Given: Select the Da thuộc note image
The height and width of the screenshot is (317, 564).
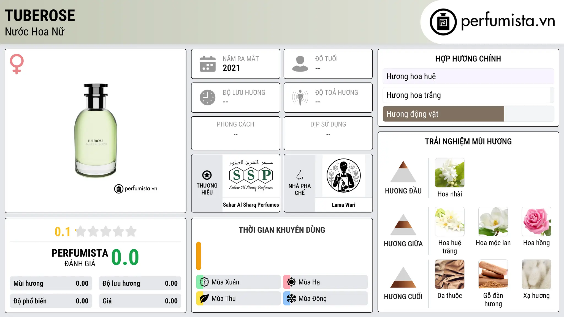Looking at the screenshot, I should pos(450,274).
